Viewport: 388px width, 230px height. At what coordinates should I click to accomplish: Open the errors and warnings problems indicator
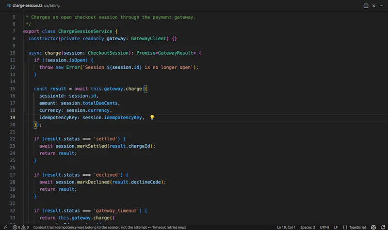pos(21,227)
